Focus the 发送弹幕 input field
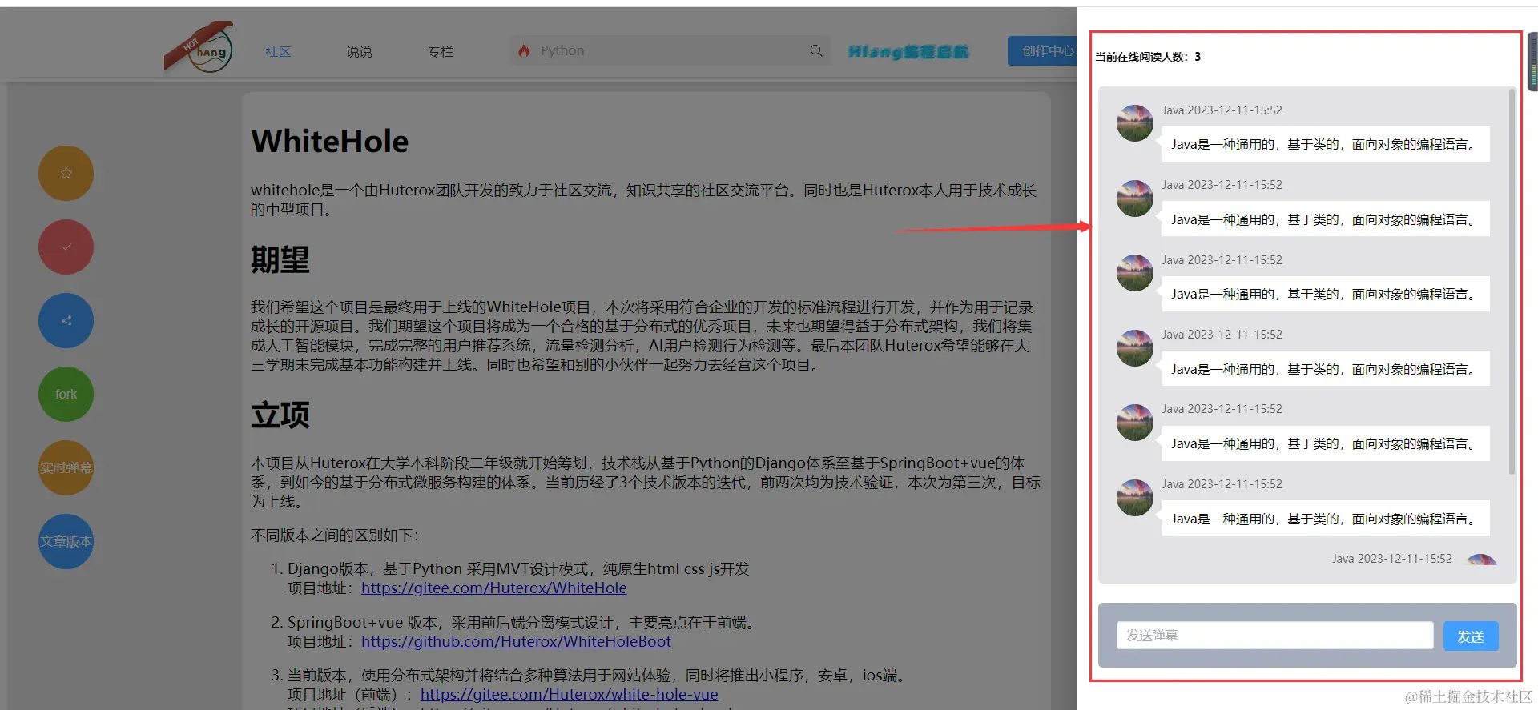 [1274, 635]
